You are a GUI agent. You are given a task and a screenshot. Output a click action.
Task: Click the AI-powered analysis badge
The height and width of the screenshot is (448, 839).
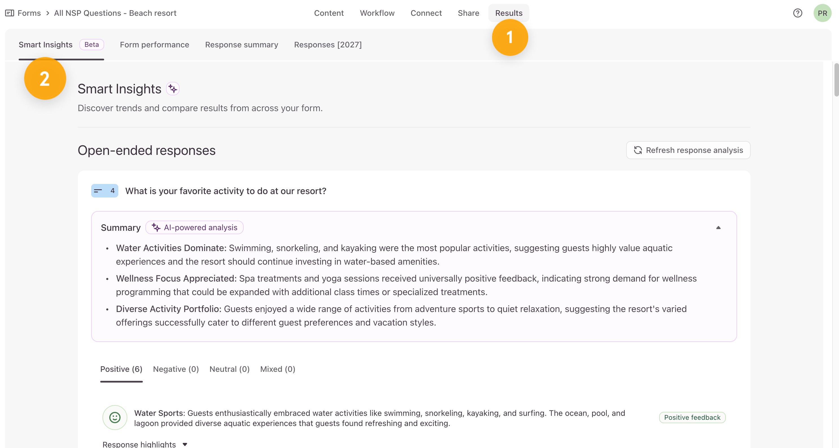[x=195, y=227]
